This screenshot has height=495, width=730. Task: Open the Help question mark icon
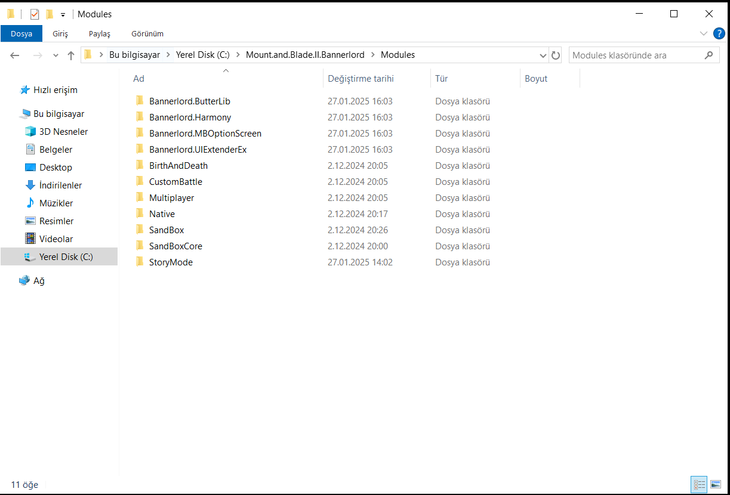pyautogui.click(x=719, y=33)
